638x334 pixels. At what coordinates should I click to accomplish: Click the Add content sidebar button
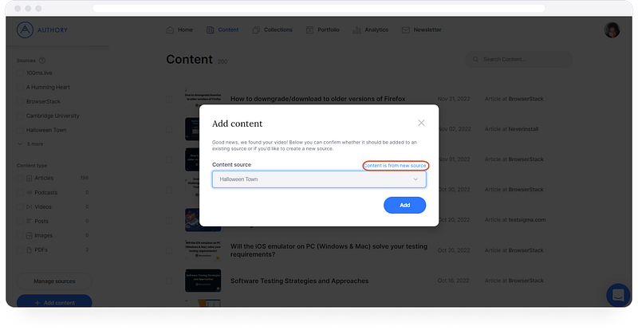(x=54, y=302)
